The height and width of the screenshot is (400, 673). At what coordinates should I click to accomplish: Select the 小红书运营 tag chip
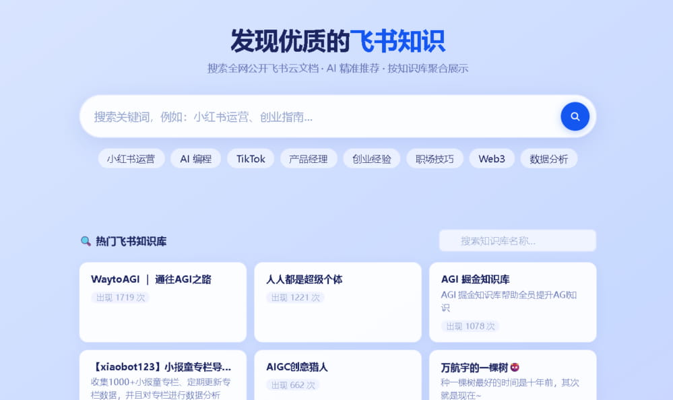point(131,159)
